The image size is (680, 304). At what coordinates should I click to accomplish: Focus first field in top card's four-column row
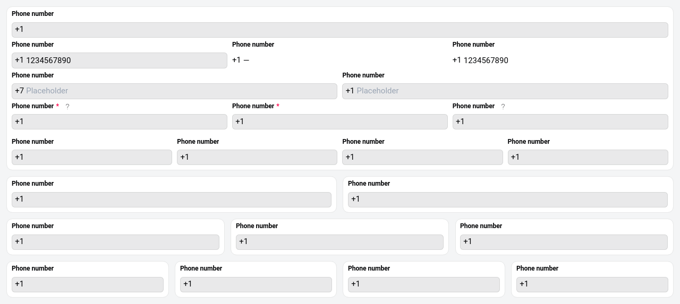coord(92,157)
